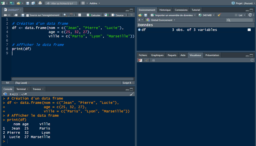Switch to the Historique tab
Image resolution: width=256 pixels, height=146 pixels.
[165, 10]
